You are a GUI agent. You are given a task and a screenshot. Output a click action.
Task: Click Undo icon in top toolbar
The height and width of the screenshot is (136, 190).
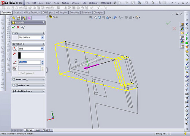click(146, 3)
